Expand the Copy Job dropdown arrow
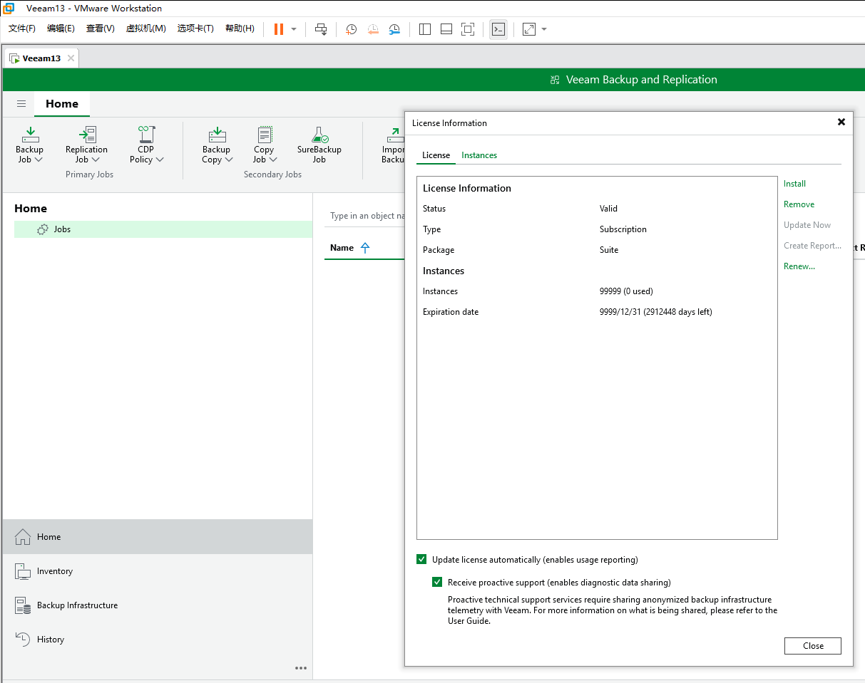 [273, 160]
